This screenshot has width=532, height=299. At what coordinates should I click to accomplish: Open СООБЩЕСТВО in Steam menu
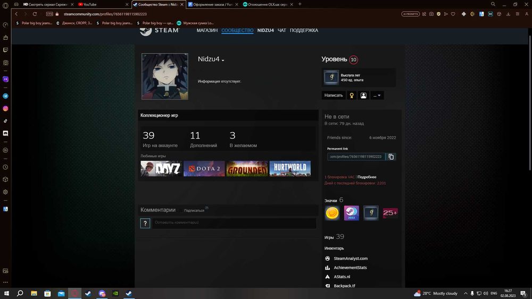point(237,30)
